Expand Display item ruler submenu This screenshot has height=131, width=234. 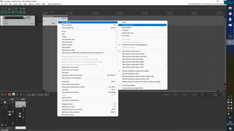(x=143, y=33)
